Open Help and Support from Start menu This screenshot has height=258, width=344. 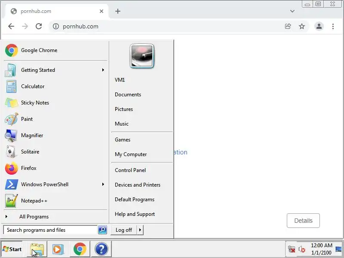pyautogui.click(x=135, y=214)
